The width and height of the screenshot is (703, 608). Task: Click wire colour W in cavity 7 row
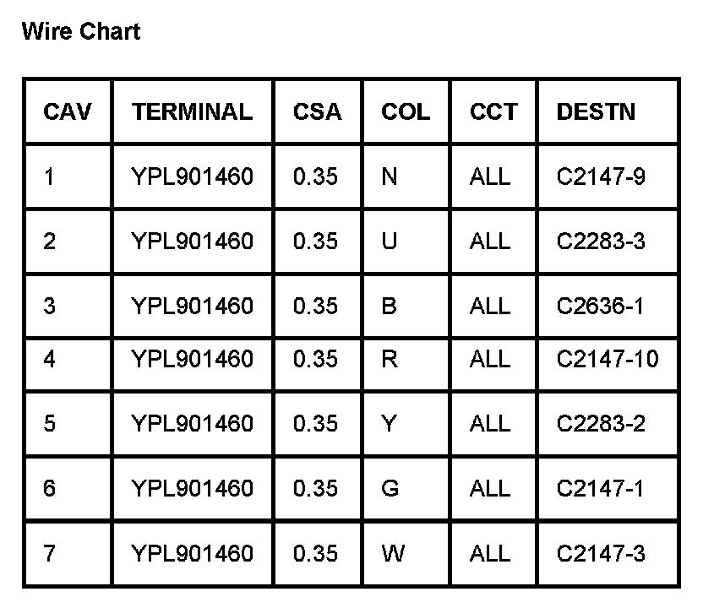tap(393, 553)
